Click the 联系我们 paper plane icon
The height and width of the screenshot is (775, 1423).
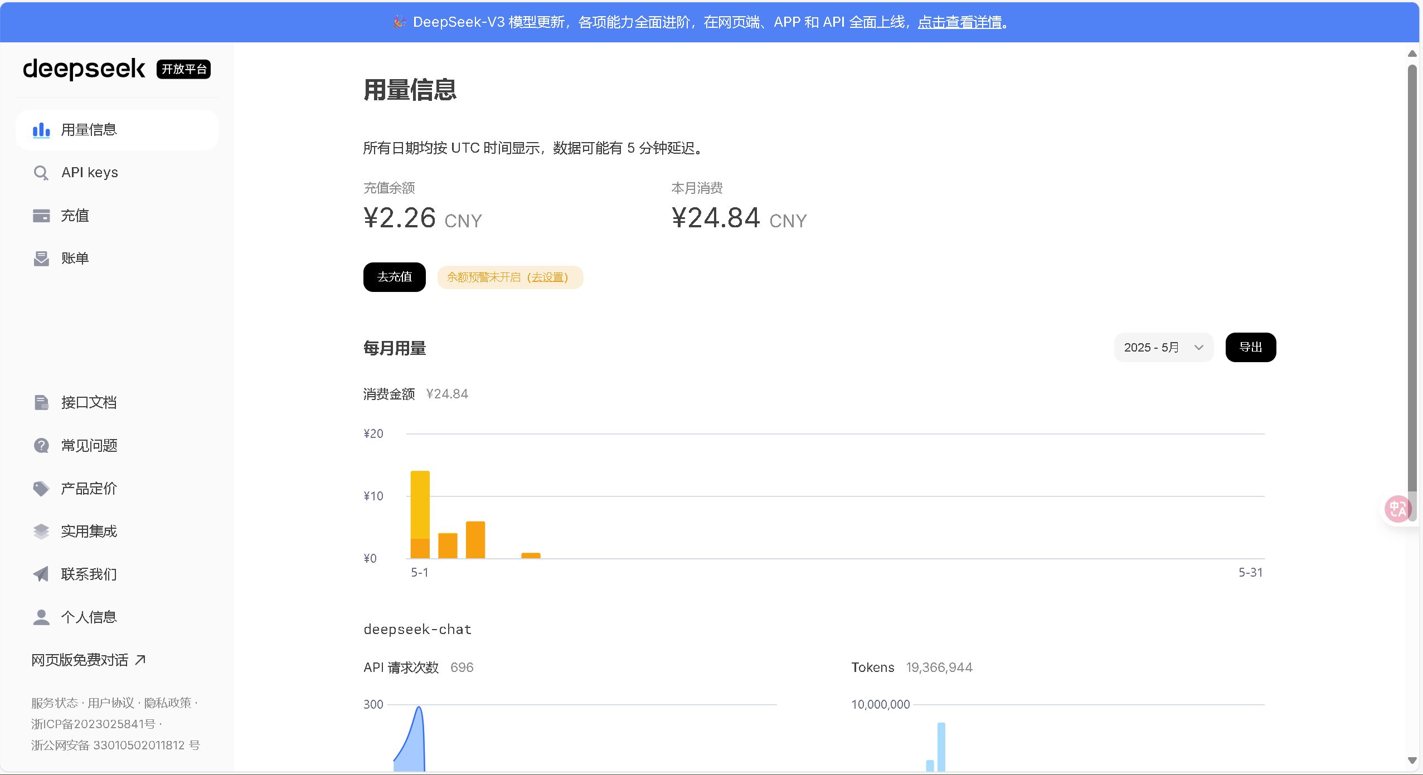41,574
